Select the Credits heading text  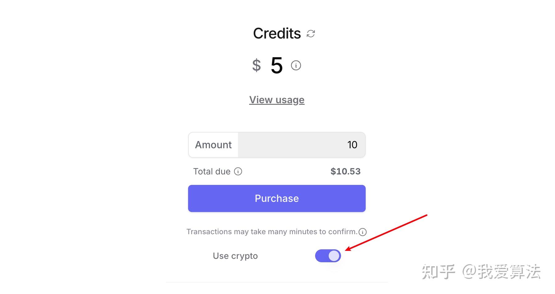[x=277, y=33]
